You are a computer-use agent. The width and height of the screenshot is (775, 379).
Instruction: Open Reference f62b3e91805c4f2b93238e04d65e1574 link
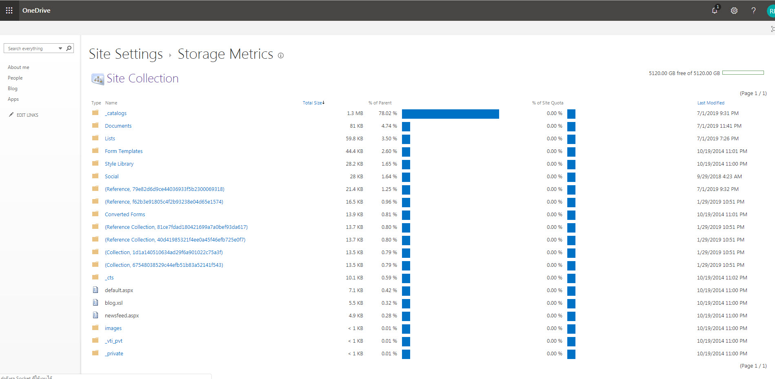click(x=164, y=202)
